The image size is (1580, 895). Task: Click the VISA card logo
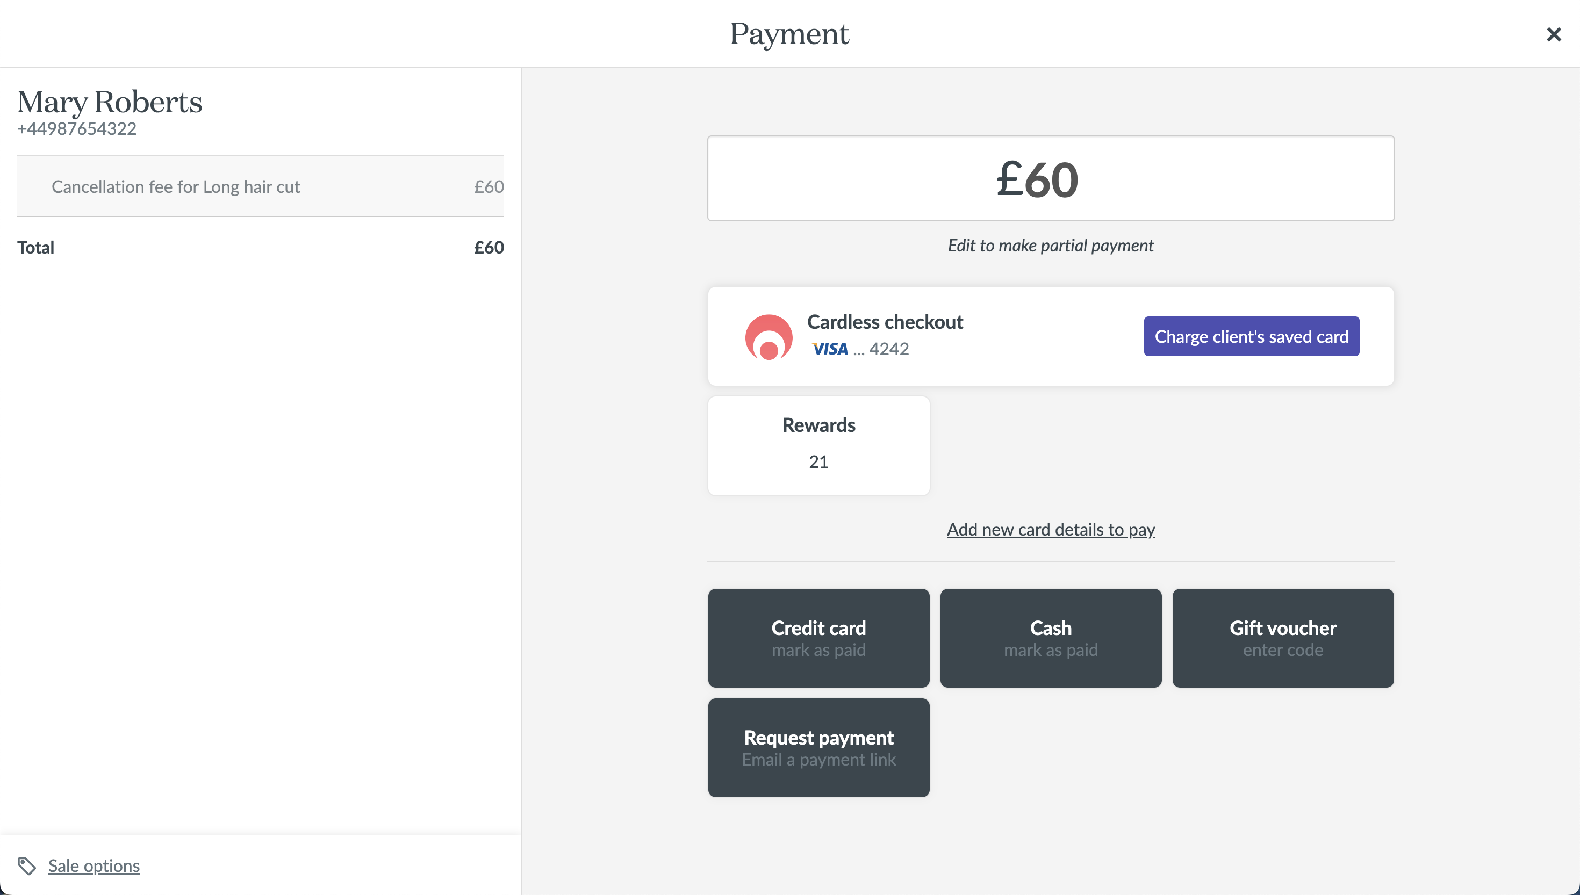point(829,349)
